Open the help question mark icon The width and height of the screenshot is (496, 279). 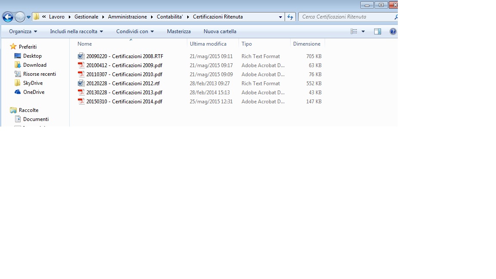tap(393, 31)
